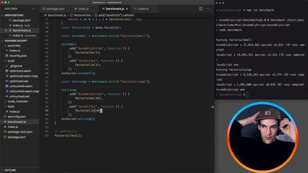The width and height of the screenshot is (308, 173).
Task: Click benchmark.js breadcrumb segment
Action: (57, 15)
